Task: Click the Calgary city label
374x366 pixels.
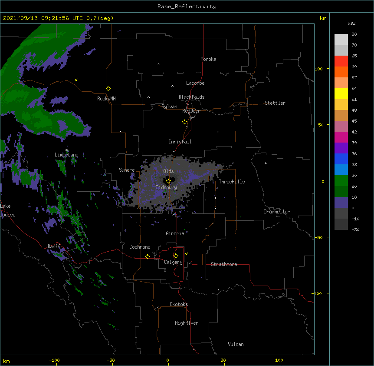Action: pos(173,262)
